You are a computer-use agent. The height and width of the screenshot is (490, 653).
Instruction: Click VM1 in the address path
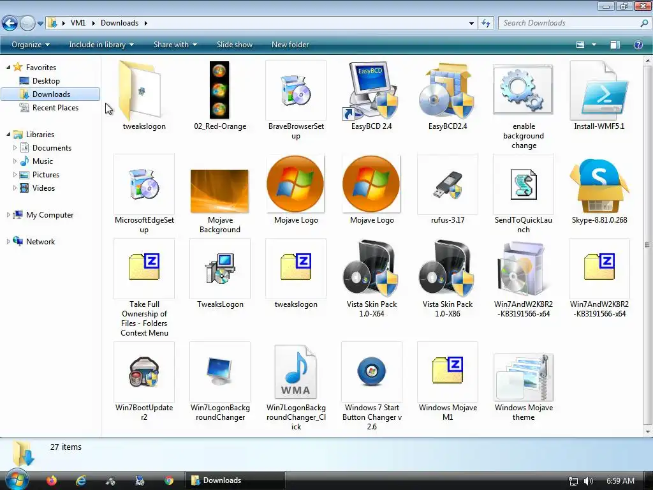point(78,23)
